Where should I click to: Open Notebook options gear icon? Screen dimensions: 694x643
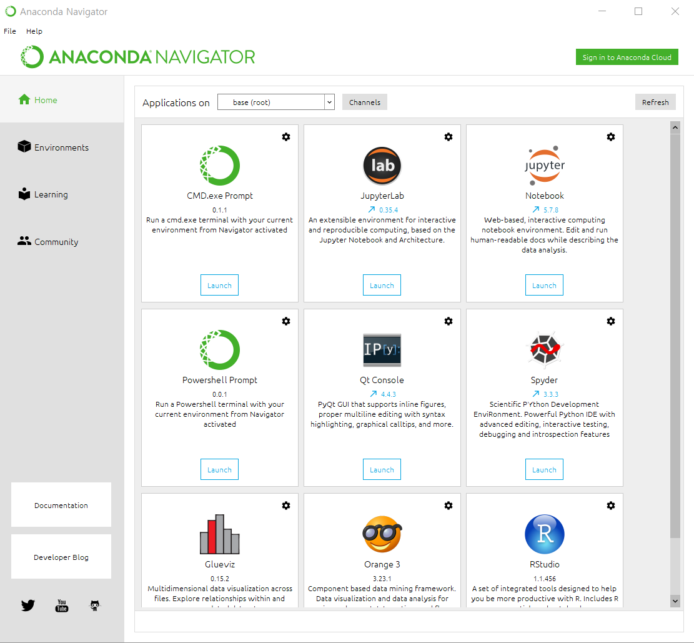tap(611, 137)
